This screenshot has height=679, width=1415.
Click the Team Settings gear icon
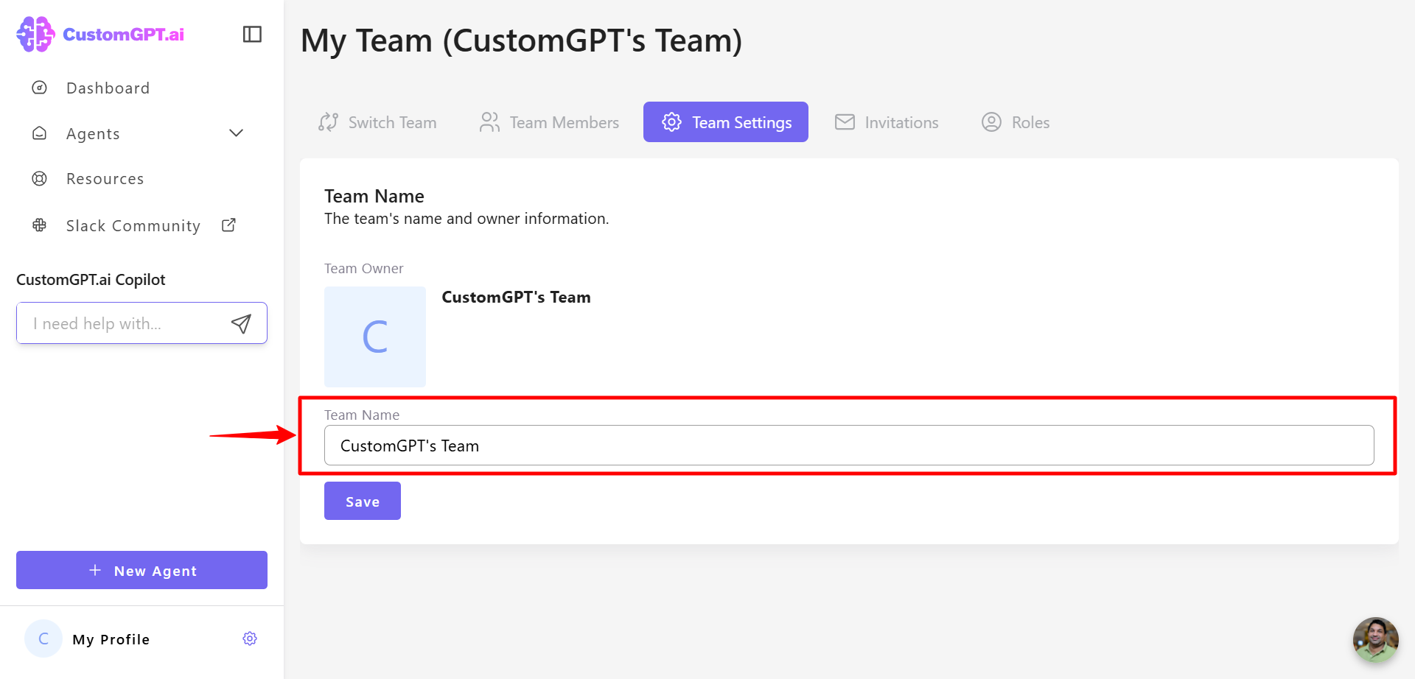tap(671, 122)
